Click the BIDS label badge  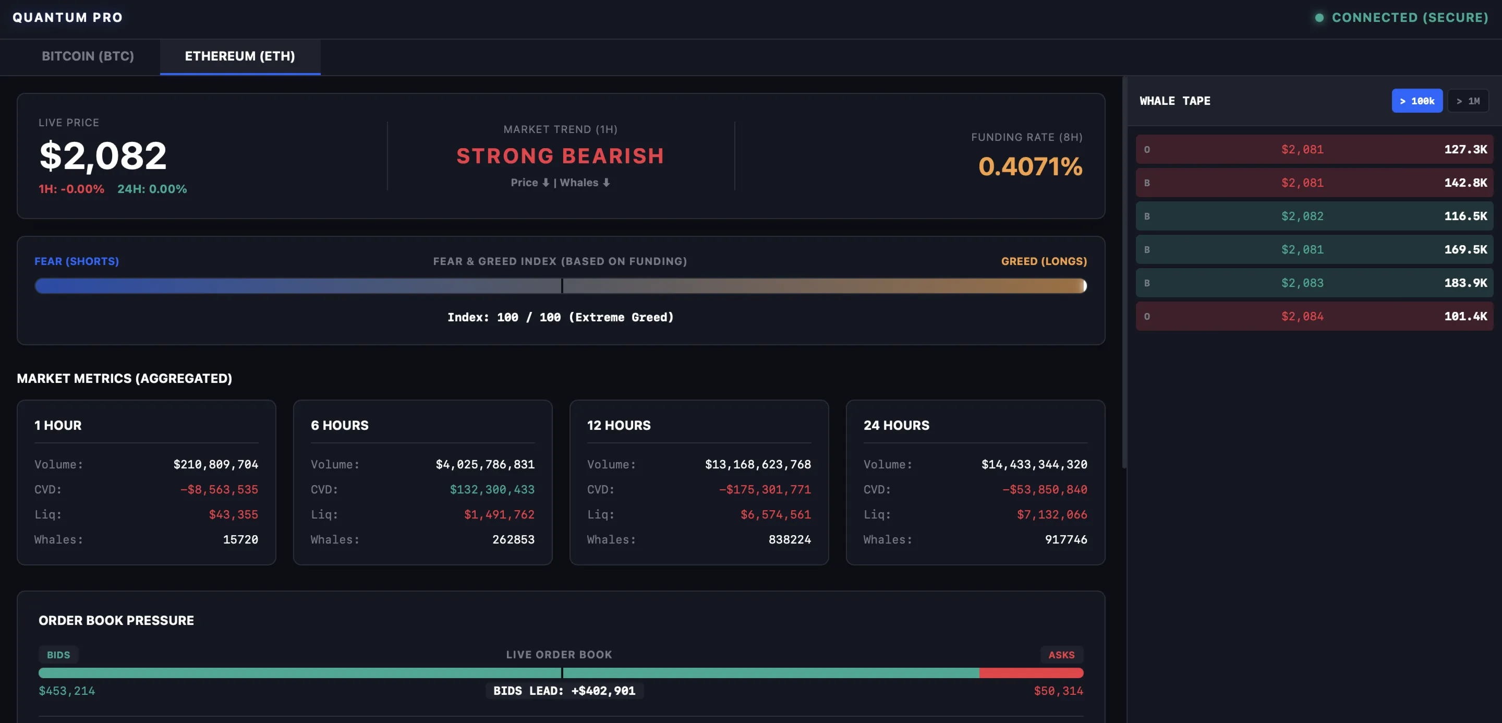point(58,655)
